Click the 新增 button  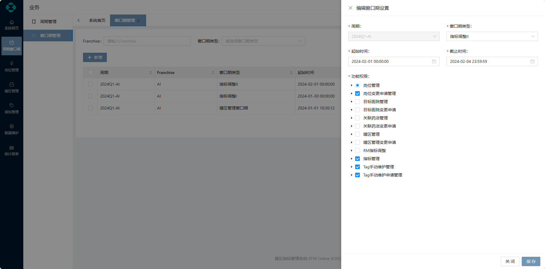tap(95, 57)
